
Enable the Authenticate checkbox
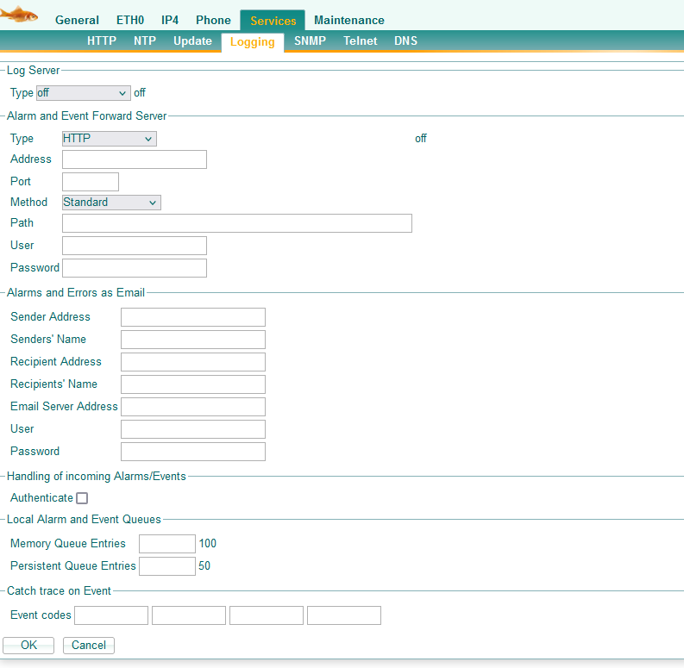[x=82, y=498]
